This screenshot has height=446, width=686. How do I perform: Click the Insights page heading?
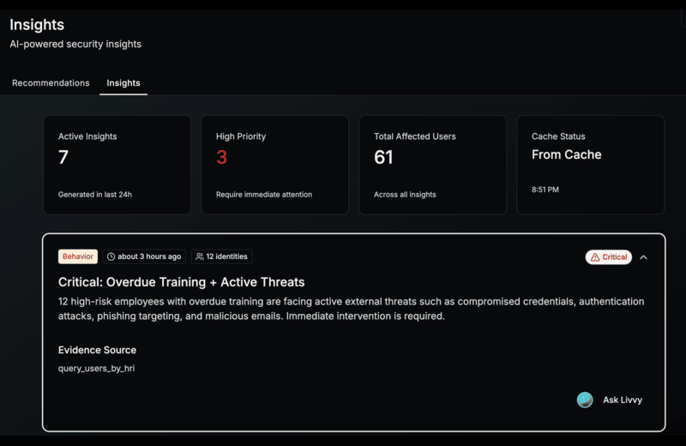click(x=37, y=25)
